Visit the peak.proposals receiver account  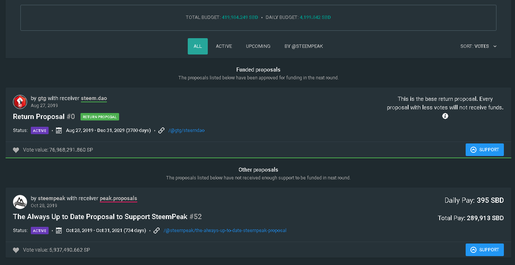coord(118,198)
